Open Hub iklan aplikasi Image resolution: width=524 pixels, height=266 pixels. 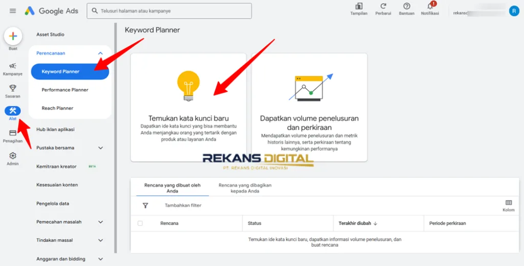tap(55, 129)
